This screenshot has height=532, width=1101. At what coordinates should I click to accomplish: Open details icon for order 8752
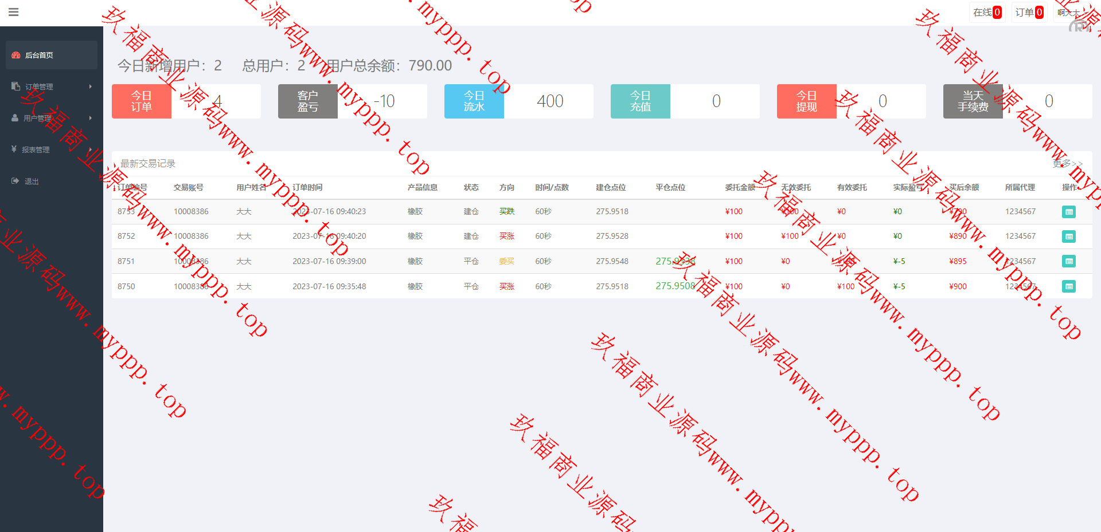point(1068,237)
